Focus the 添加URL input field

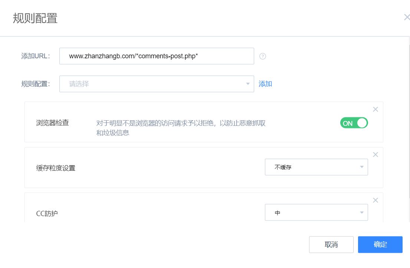[x=156, y=56]
